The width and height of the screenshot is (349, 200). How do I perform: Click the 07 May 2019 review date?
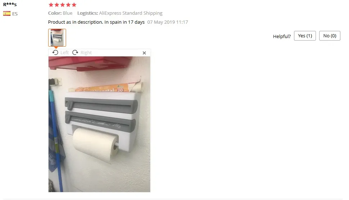[167, 22]
